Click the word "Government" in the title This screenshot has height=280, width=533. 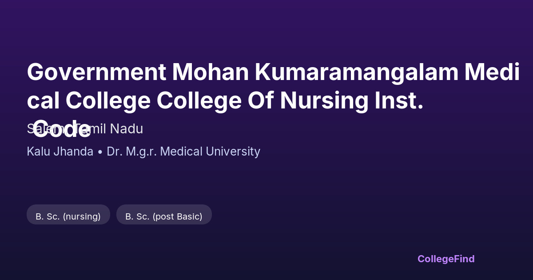pyautogui.click(x=96, y=72)
